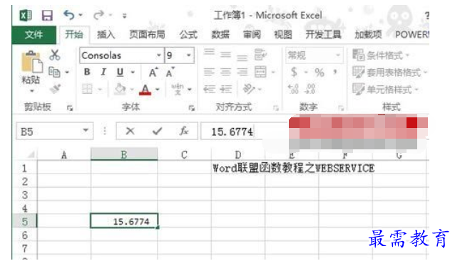Image resolution: width=455 pixels, height=261 pixels.
Task: Cut selection with scissors icon
Action: (x=54, y=55)
